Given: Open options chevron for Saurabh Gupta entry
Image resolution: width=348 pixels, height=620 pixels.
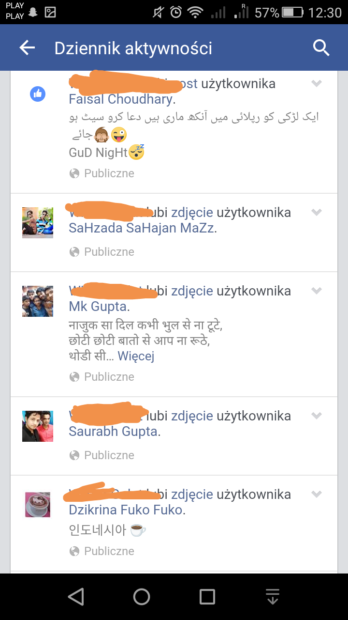Looking at the screenshot, I should coord(317,416).
